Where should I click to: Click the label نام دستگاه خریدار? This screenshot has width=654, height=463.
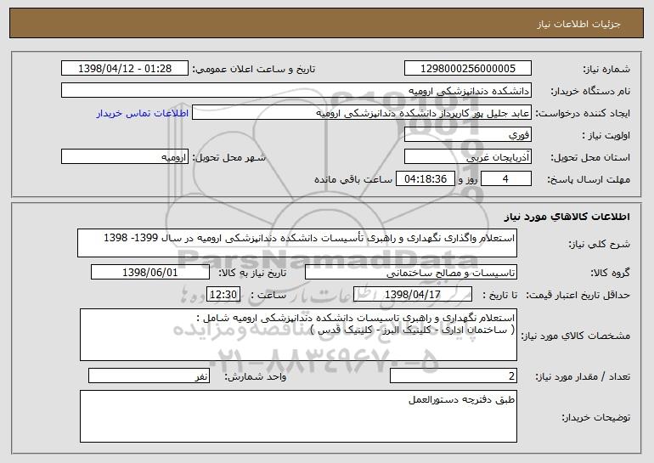(590, 92)
